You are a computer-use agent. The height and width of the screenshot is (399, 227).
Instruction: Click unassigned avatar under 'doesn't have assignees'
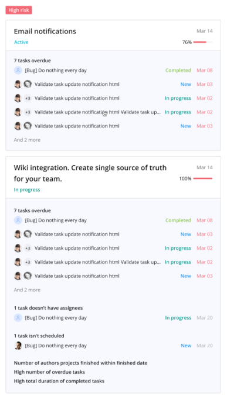(18, 318)
